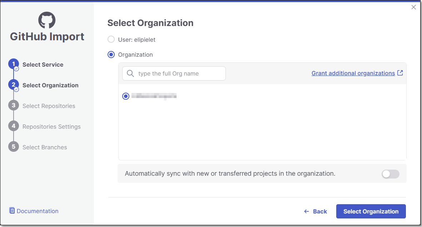Go to the Select Branches step

pos(45,147)
